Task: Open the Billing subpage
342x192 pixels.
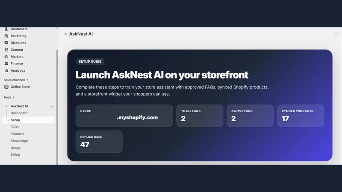Action: [15, 154]
